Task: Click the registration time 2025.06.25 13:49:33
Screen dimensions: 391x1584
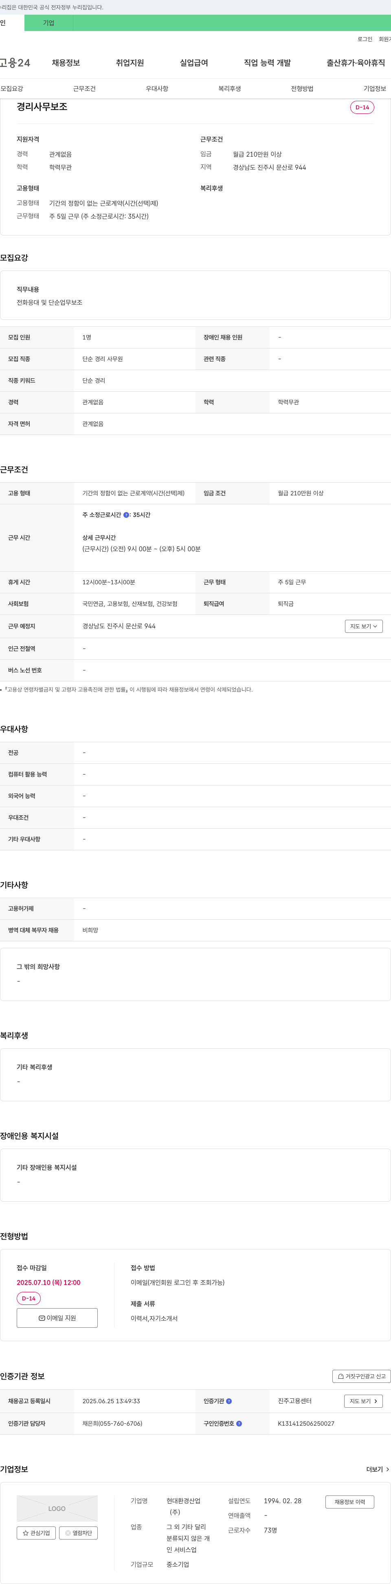Action: (111, 1401)
